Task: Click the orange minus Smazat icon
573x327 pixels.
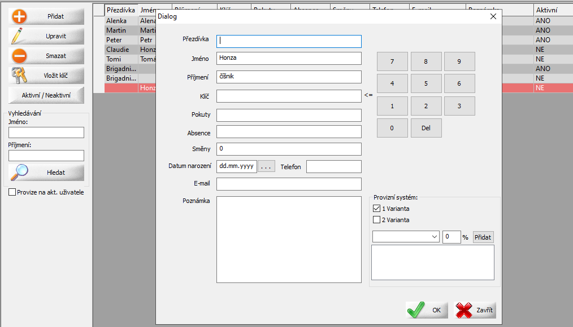Action: point(20,56)
